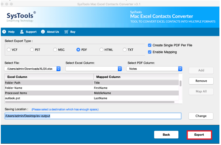Select the HTML export type

(101, 50)
